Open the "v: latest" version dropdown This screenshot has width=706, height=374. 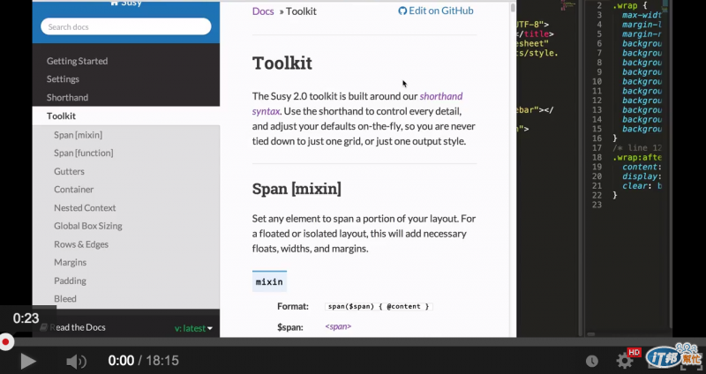tap(193, 328)
